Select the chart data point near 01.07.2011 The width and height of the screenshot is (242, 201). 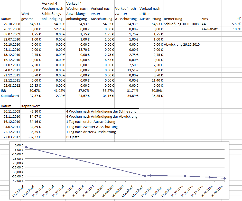point(185,176)
